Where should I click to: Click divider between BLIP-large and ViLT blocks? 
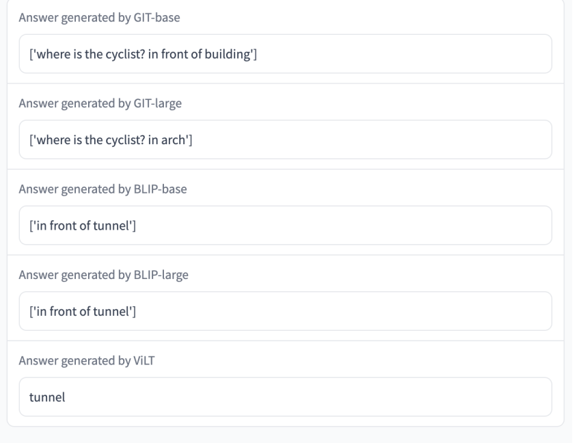point(286,340)
